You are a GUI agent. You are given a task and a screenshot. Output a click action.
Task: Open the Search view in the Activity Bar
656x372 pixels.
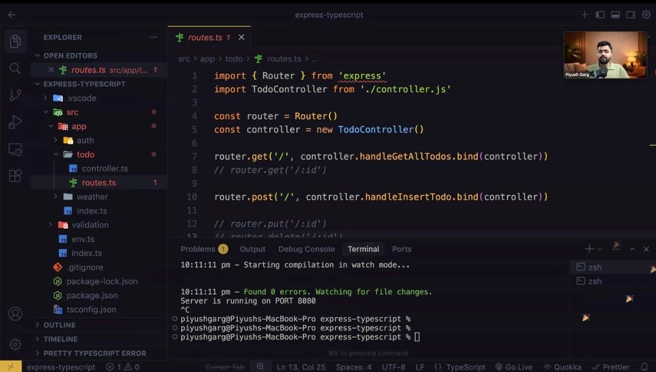15,68
